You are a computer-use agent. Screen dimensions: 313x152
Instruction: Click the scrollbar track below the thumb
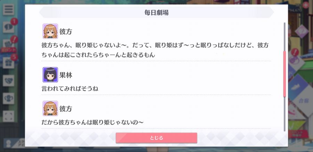[284, 114]
